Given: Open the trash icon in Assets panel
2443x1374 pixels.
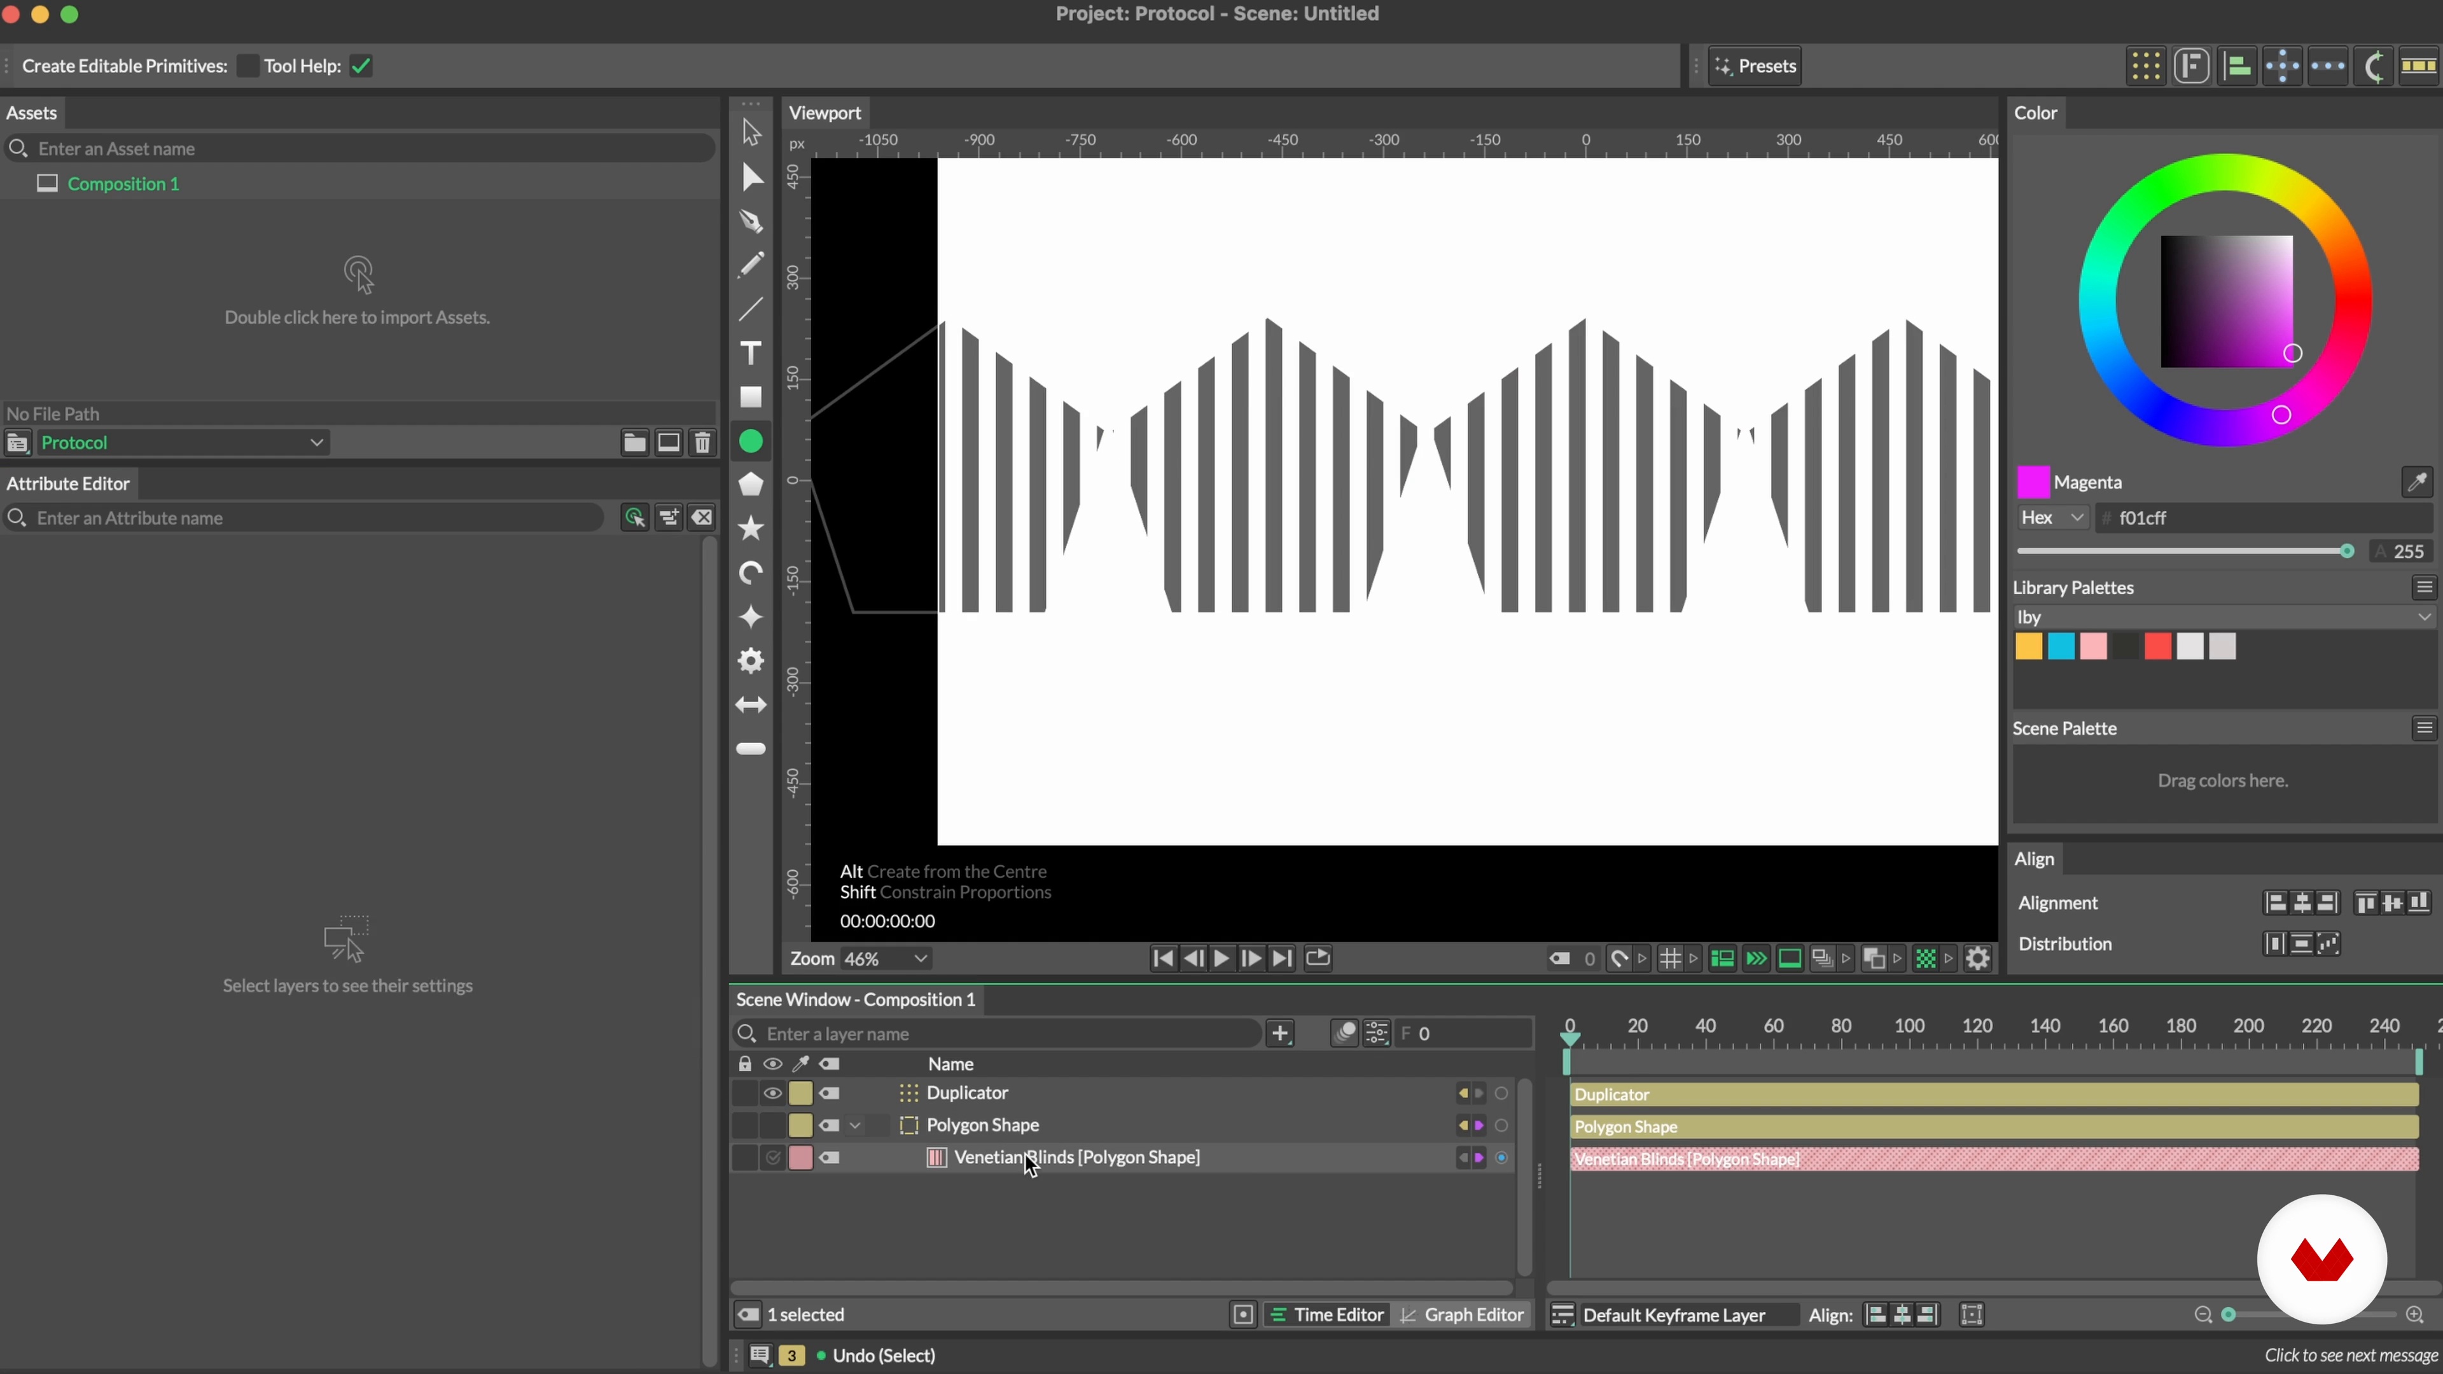Looking at the screenshot, I should tap(703, 443).
